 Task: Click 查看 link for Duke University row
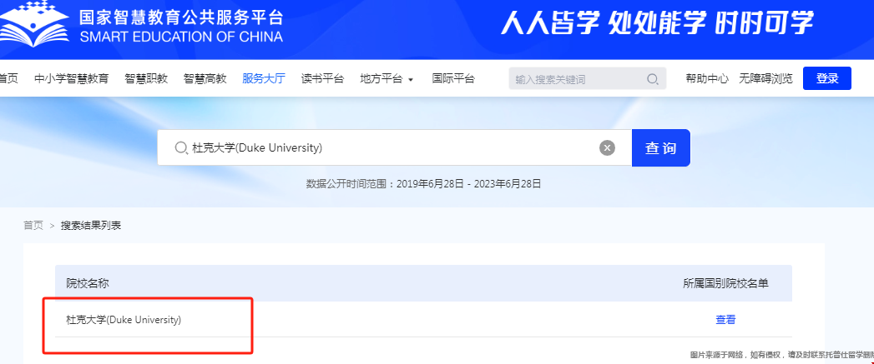[725, 320]
